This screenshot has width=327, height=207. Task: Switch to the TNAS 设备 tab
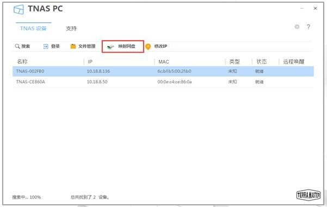[x=33, y=28]
